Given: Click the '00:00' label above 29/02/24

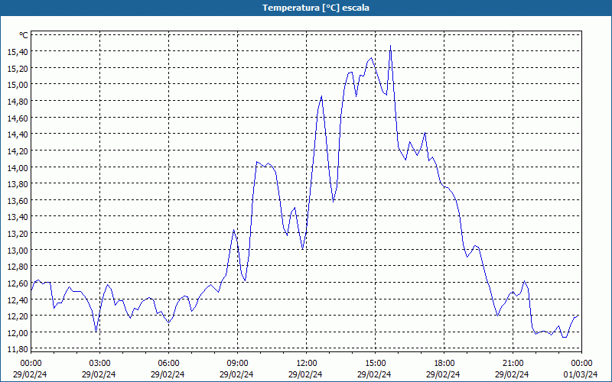Looking at the screenshot, I should pos(31,363).
